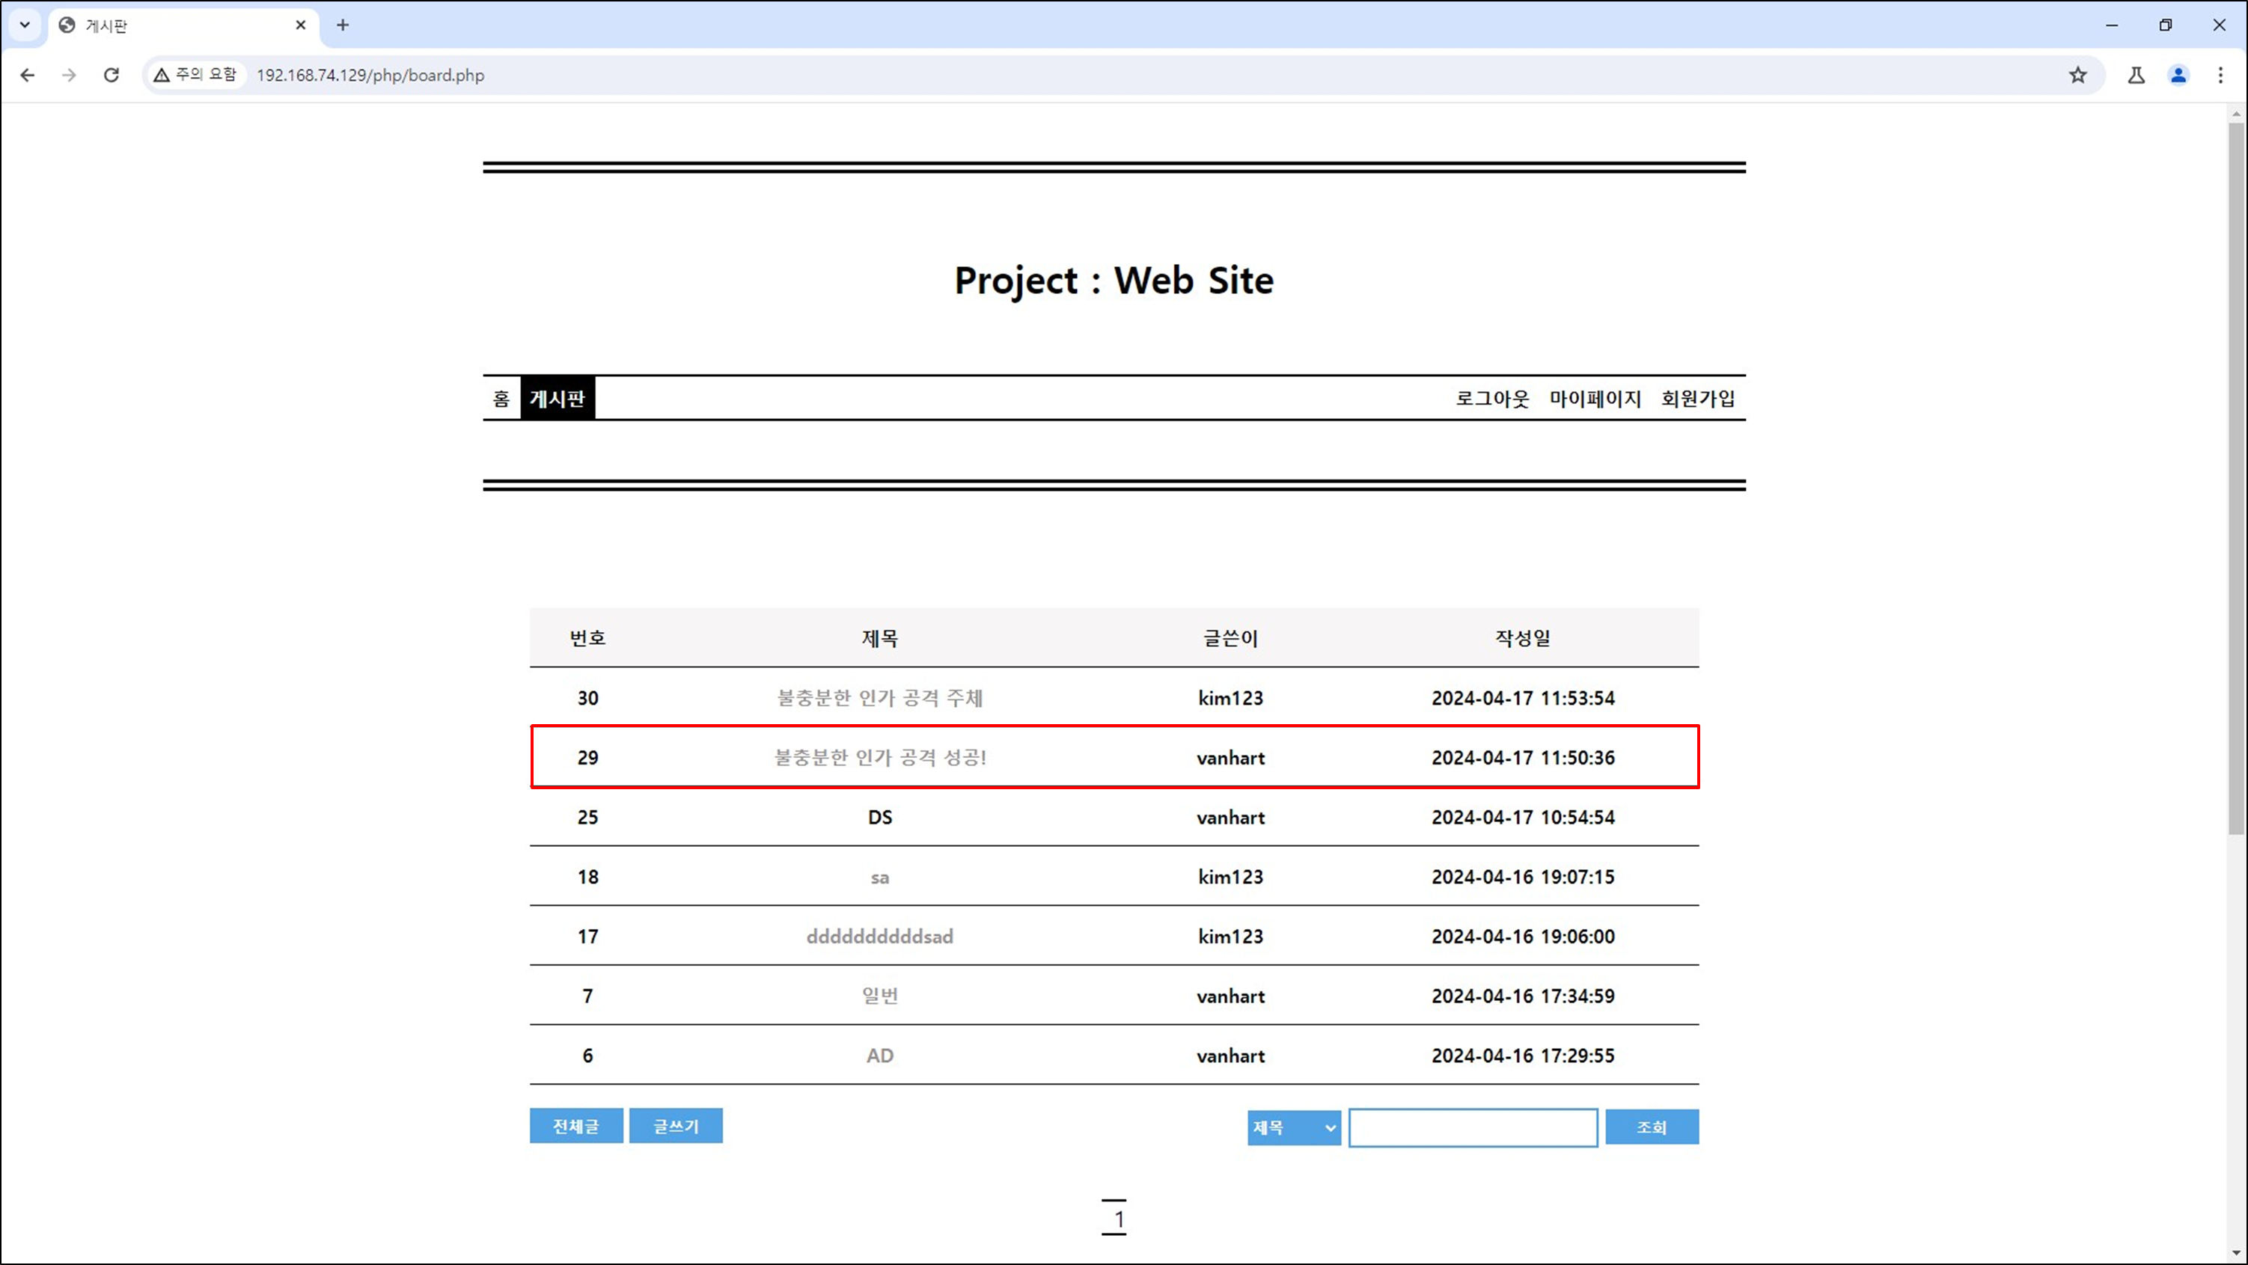Reload the board page
The image size is (2248, 1265).
(111, 75)
